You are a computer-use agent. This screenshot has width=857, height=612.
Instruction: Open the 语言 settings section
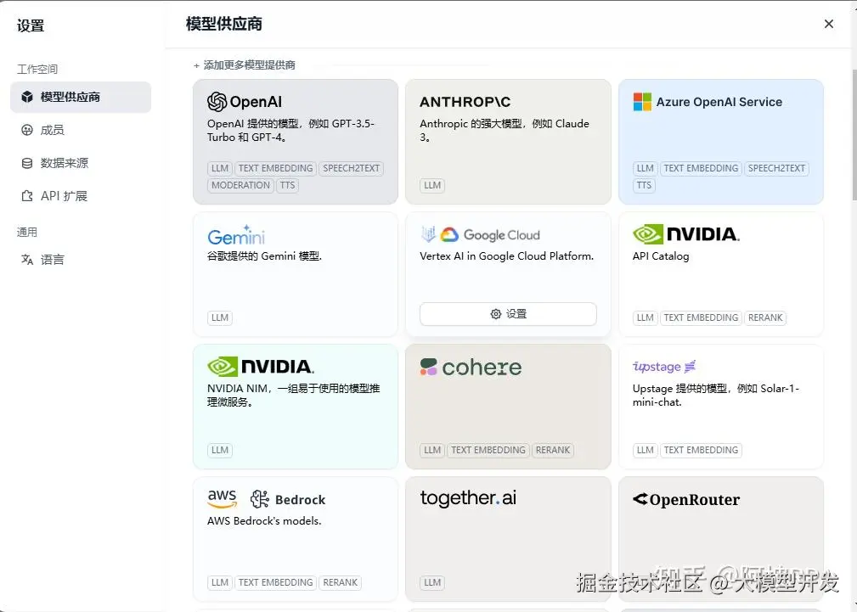coord(81,259)
